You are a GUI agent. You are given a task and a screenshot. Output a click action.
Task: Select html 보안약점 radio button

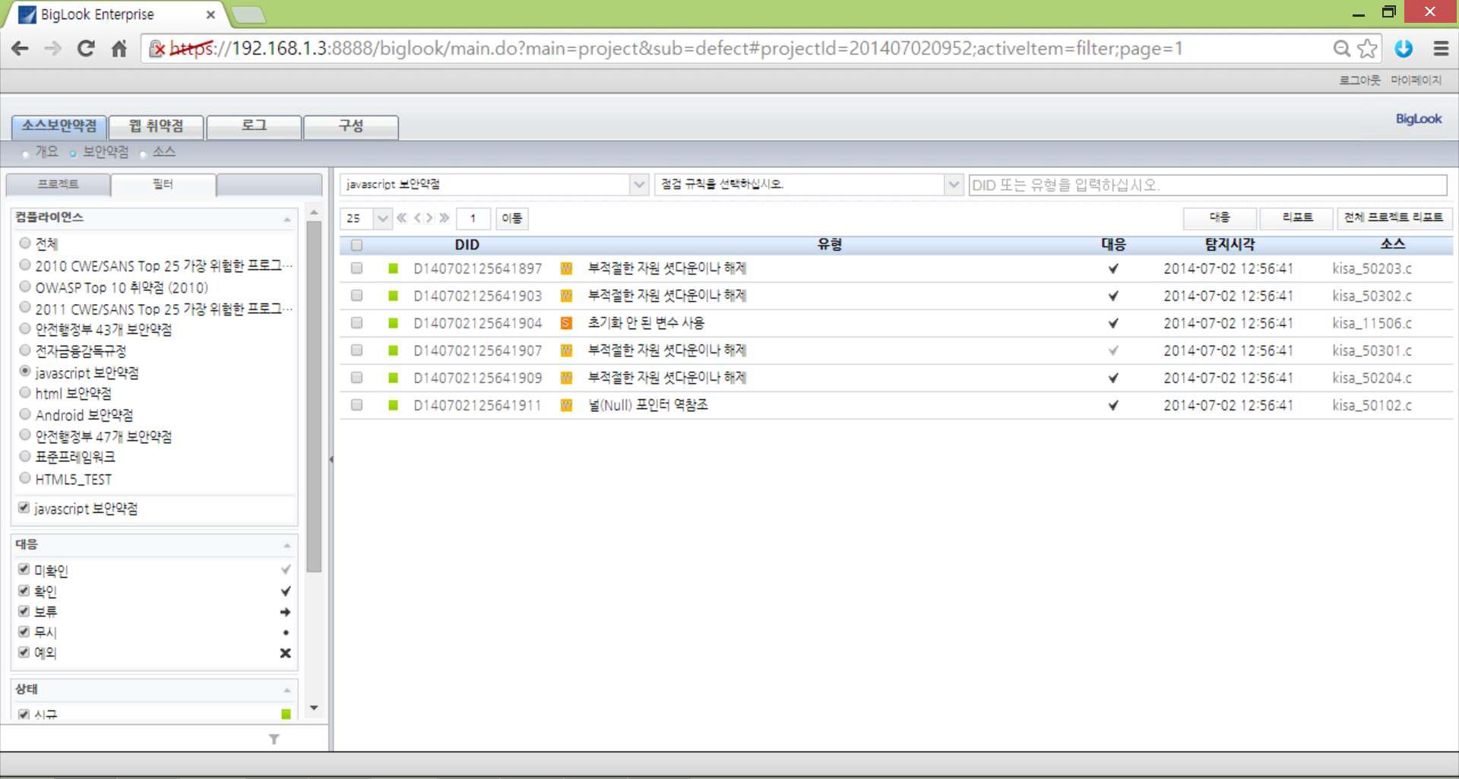(x=25, y=392)
